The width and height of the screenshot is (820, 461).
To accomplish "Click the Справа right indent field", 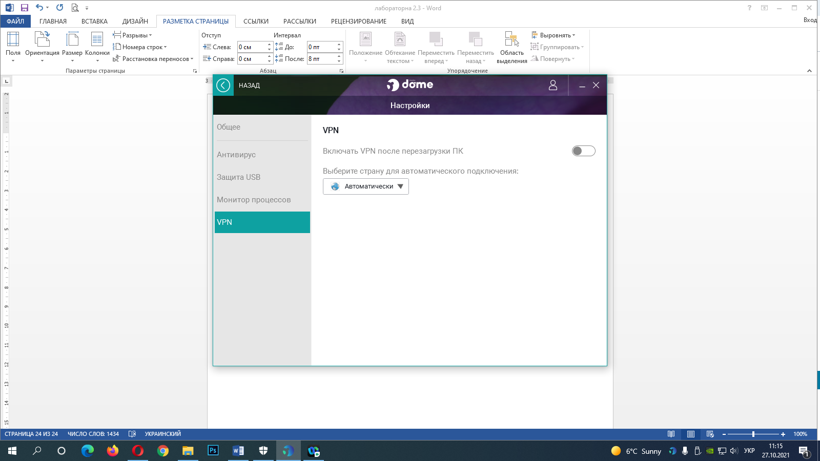I will coord(252,59).
